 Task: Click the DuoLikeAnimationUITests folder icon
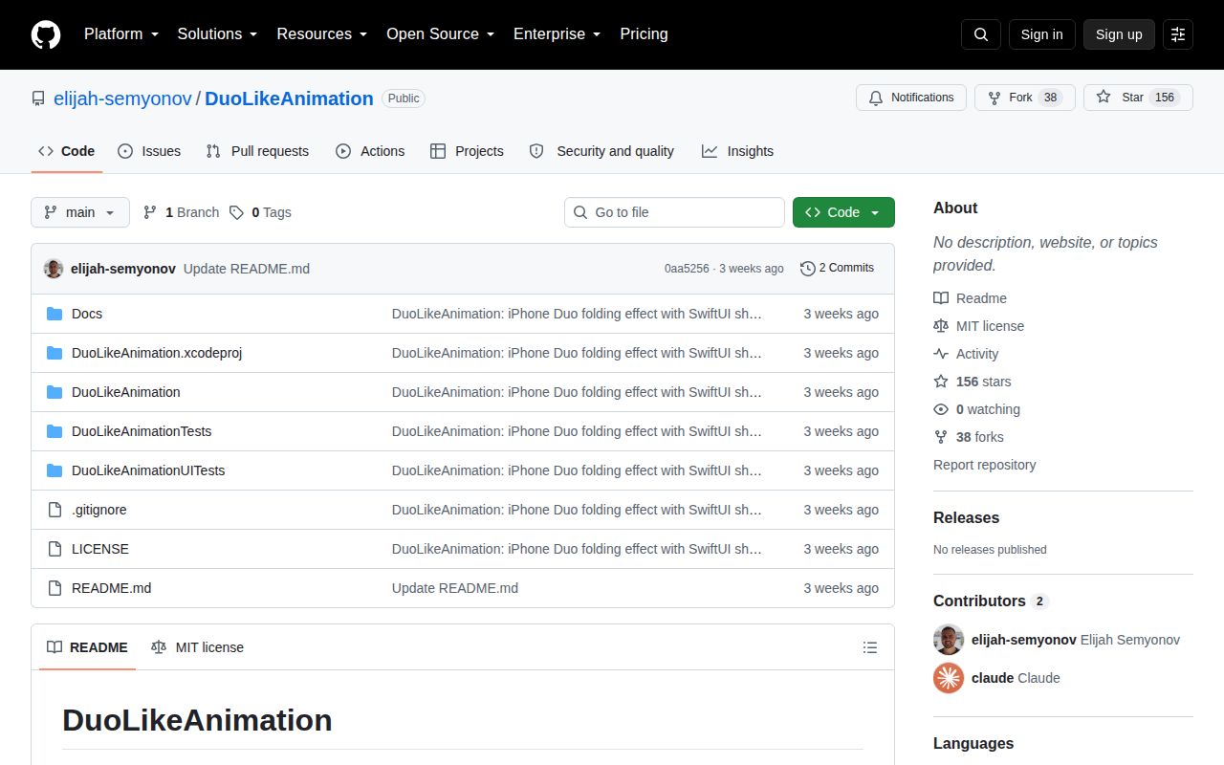tap(55, 470)
